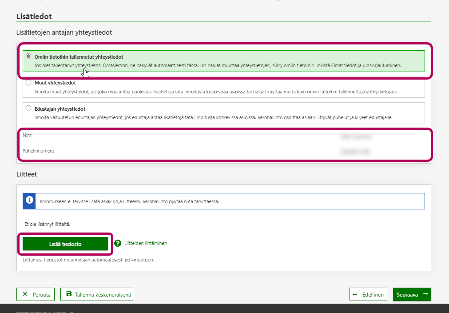
Task: Select Omiin tietoihin tallennetut yhteystiedot radio button
Action: point(28,56)
